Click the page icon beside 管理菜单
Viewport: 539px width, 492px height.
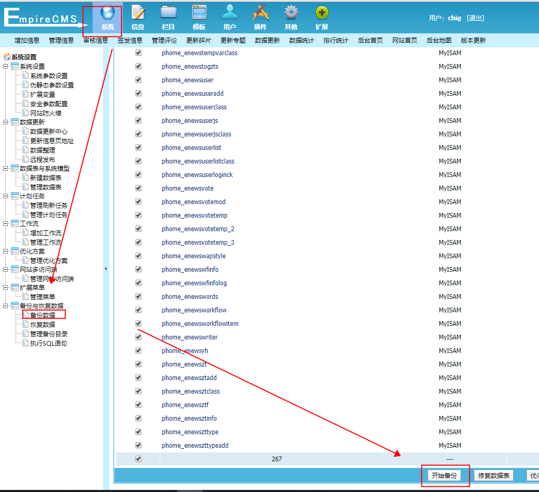click(25, 296)
